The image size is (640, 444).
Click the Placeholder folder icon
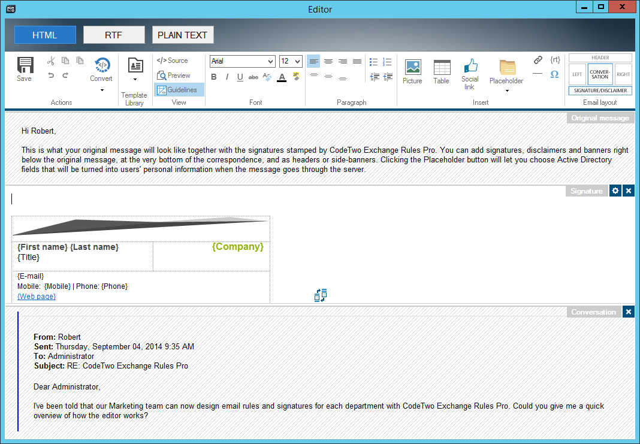(508, 67)
